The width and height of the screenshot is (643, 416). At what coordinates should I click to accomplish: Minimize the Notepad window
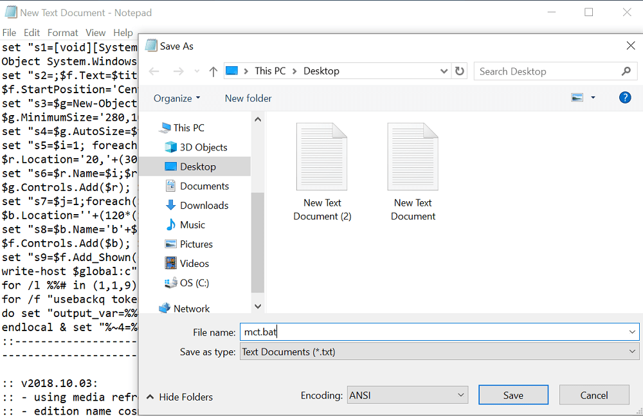click(x=552, y=12)
